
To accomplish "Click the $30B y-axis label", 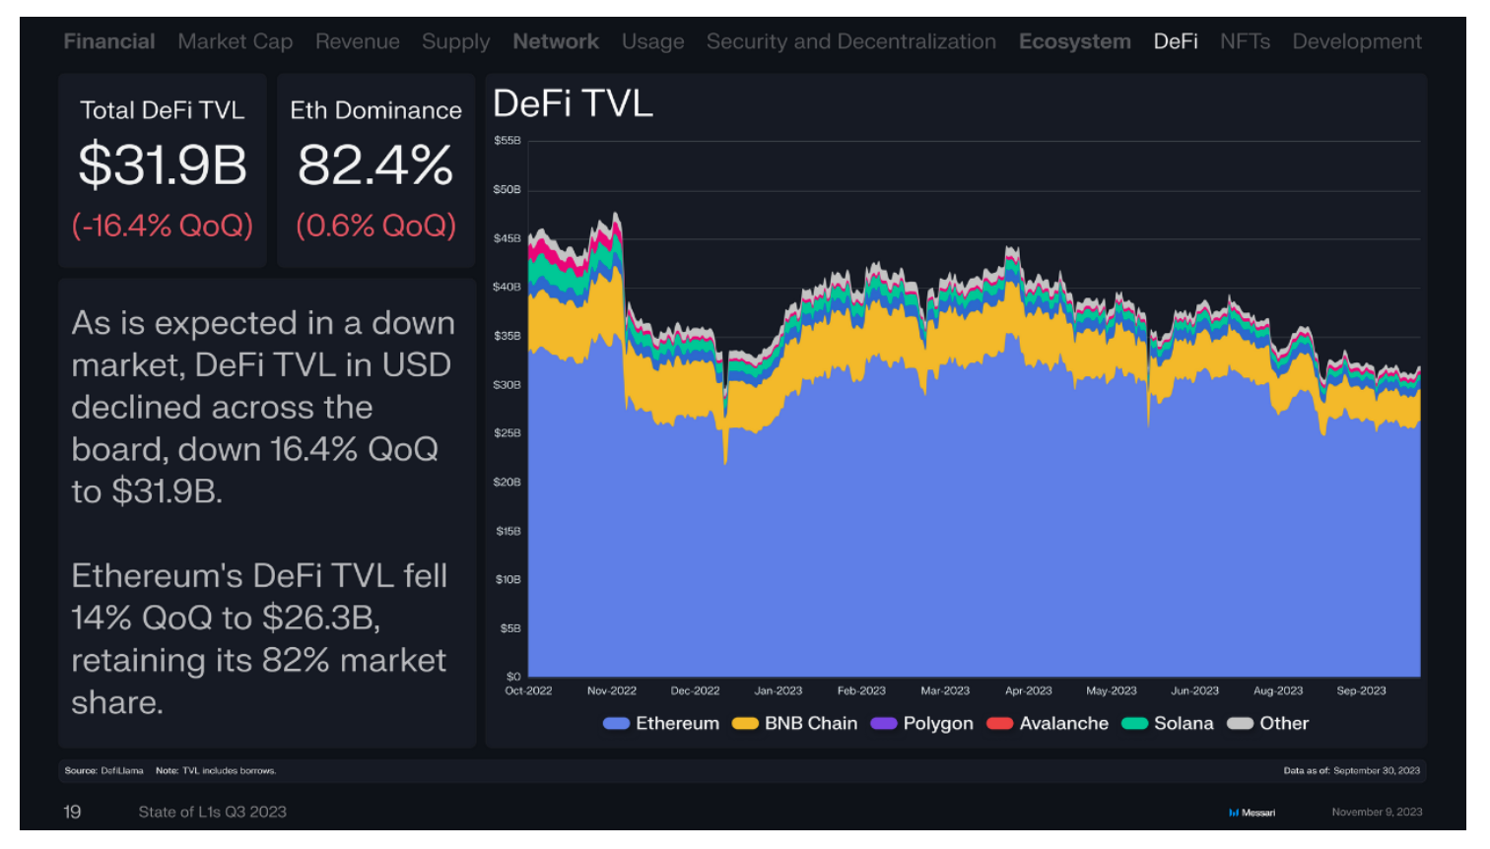I will coord(508,384).
